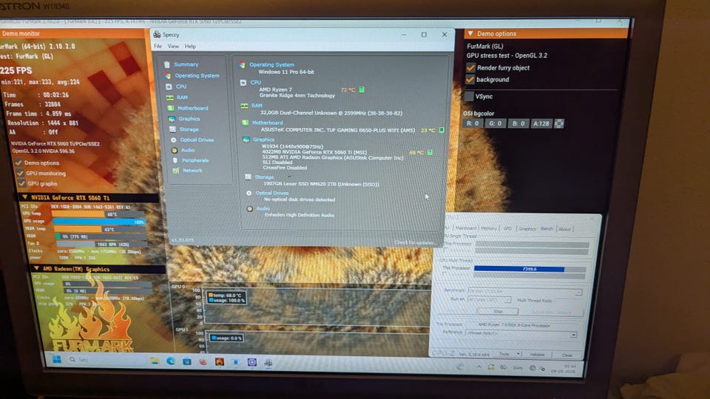710x399 pixels.
Task: Click the taskbar search box
Action: pyautogui.click(x=106, y=360)
